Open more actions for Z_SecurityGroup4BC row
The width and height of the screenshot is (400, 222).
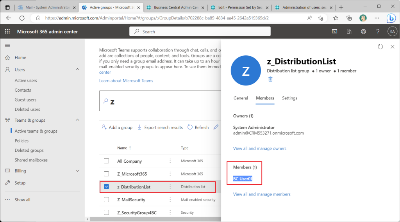coord(170,213)
